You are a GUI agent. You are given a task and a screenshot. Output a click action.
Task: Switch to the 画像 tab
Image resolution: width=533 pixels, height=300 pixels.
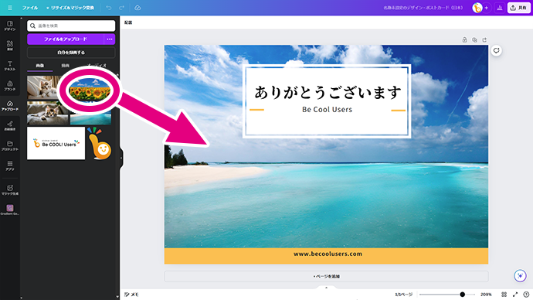point(39,65)
